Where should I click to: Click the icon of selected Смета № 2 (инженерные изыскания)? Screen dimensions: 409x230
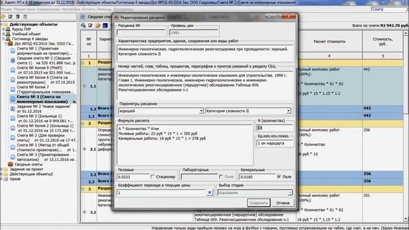tap(13, 99)
